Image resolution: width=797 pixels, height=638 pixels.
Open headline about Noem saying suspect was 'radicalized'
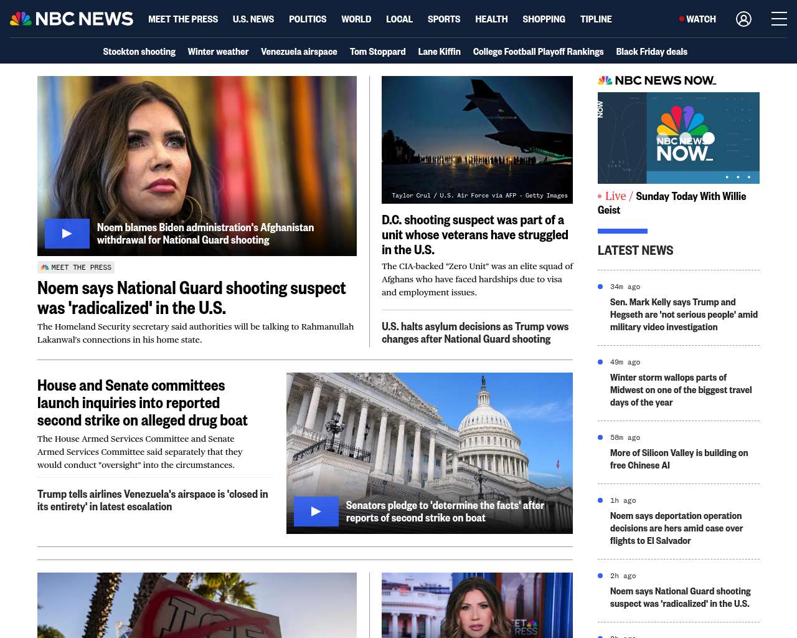tap(191, 298)
